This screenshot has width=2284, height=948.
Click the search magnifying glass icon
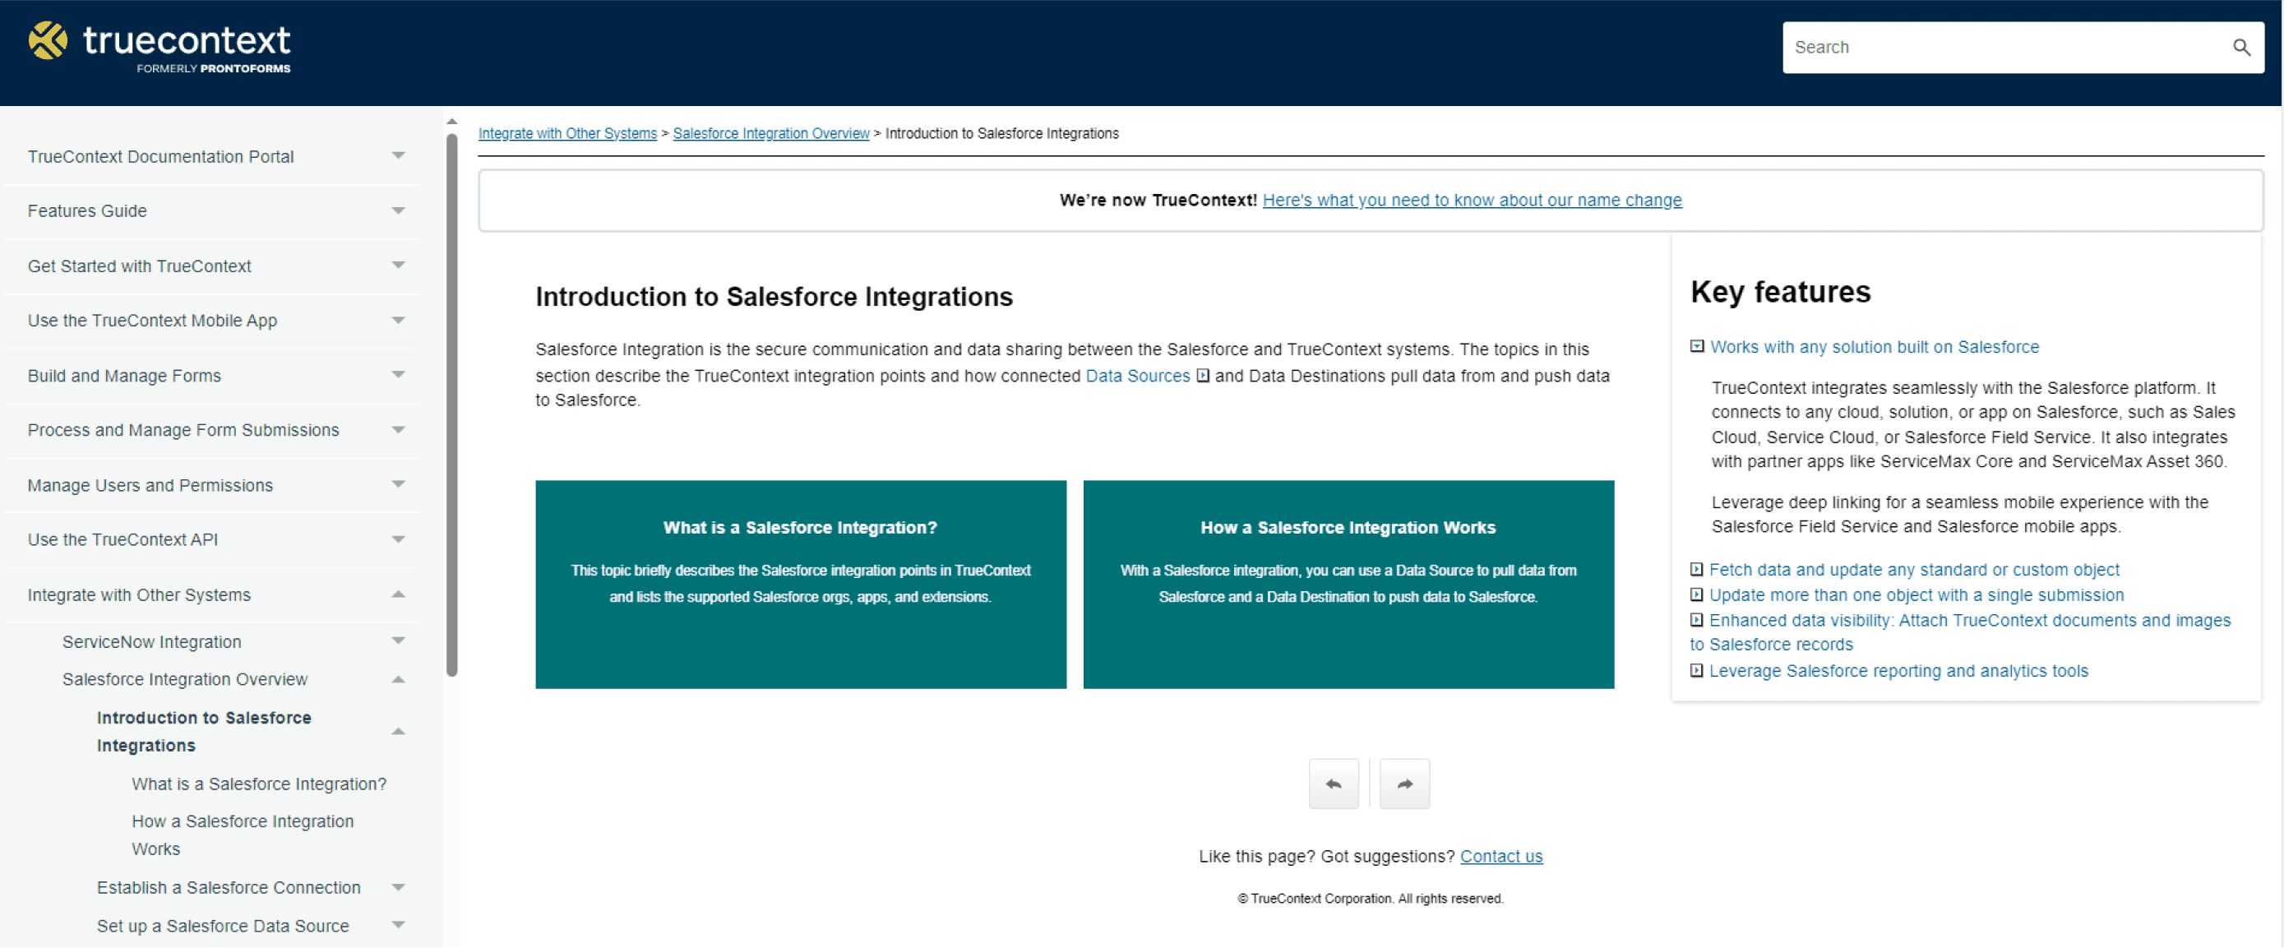tap(2242, 47)
